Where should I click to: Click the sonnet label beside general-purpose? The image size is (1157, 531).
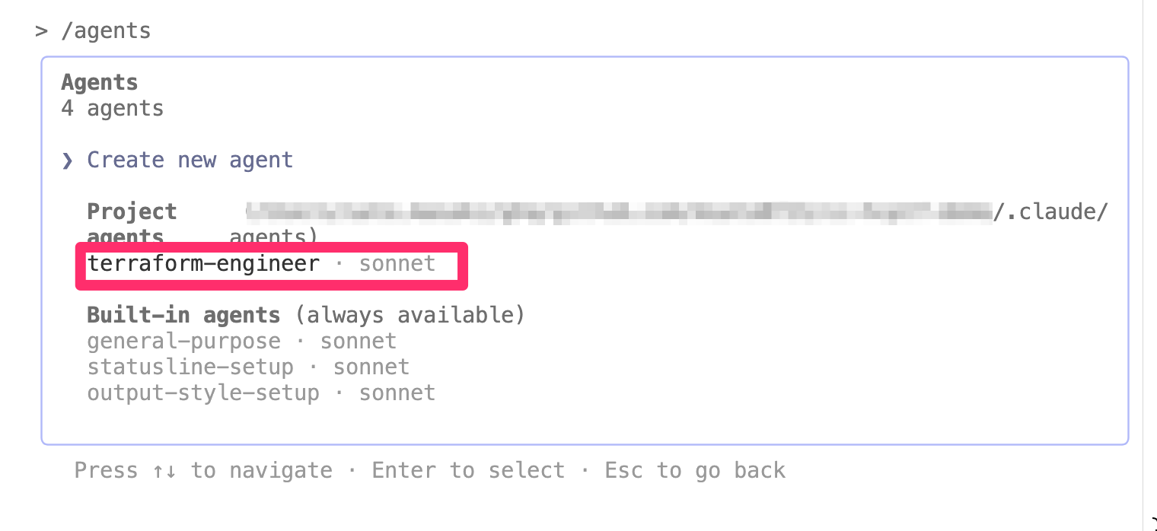coord(359,342)
